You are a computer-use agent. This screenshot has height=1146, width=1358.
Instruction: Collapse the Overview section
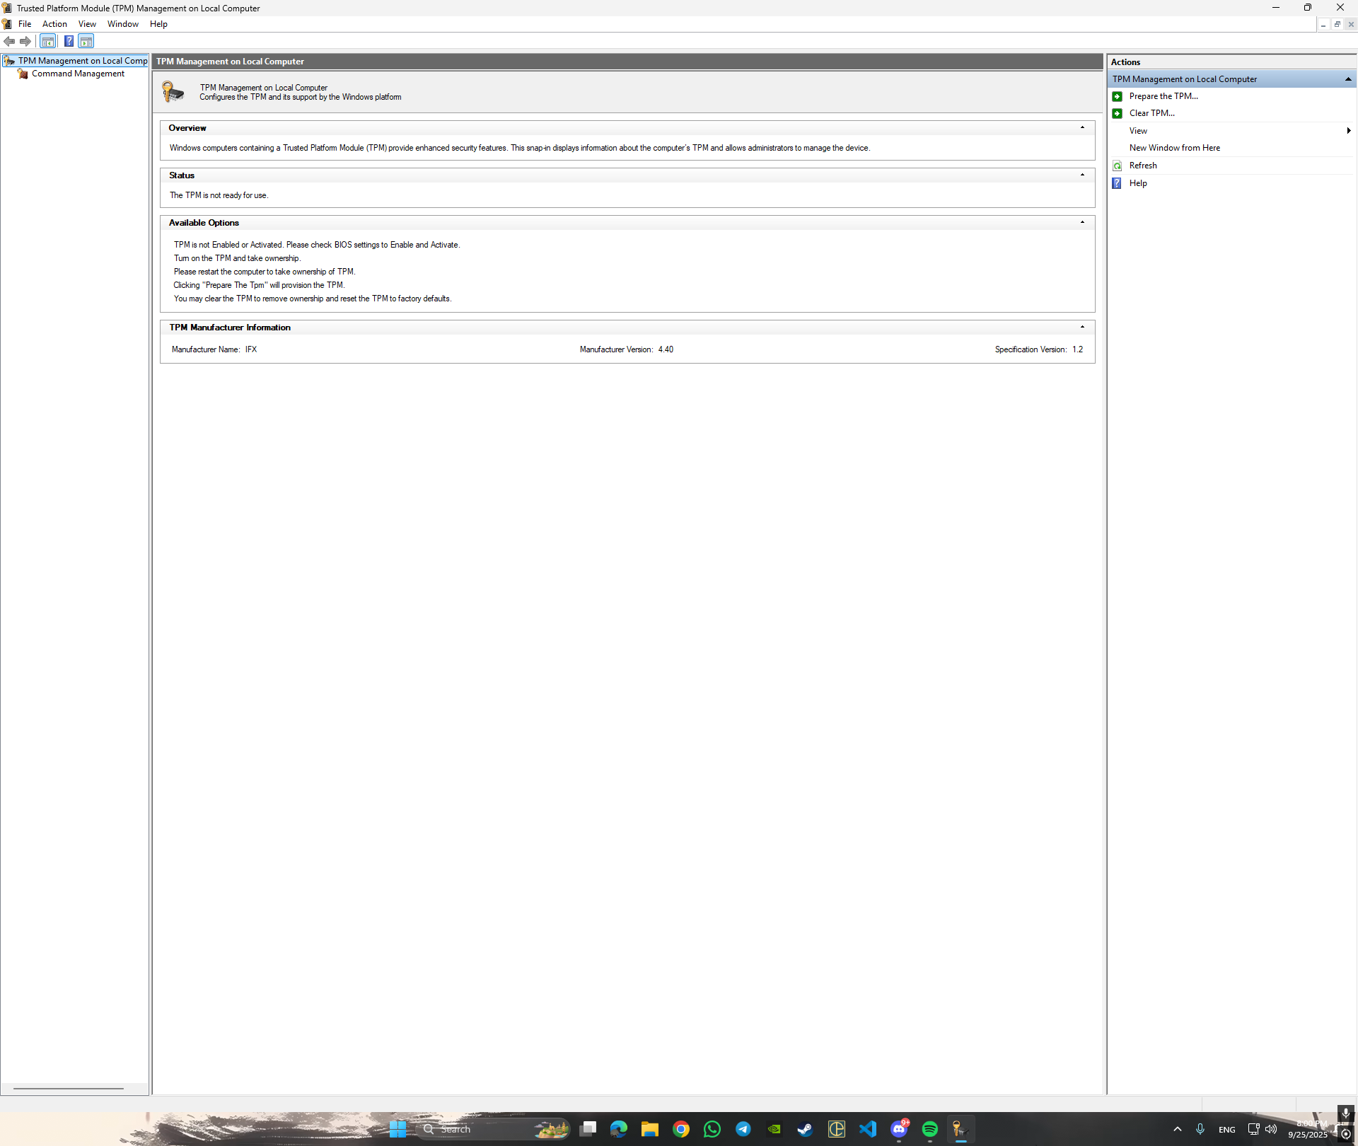point(1082,128)
